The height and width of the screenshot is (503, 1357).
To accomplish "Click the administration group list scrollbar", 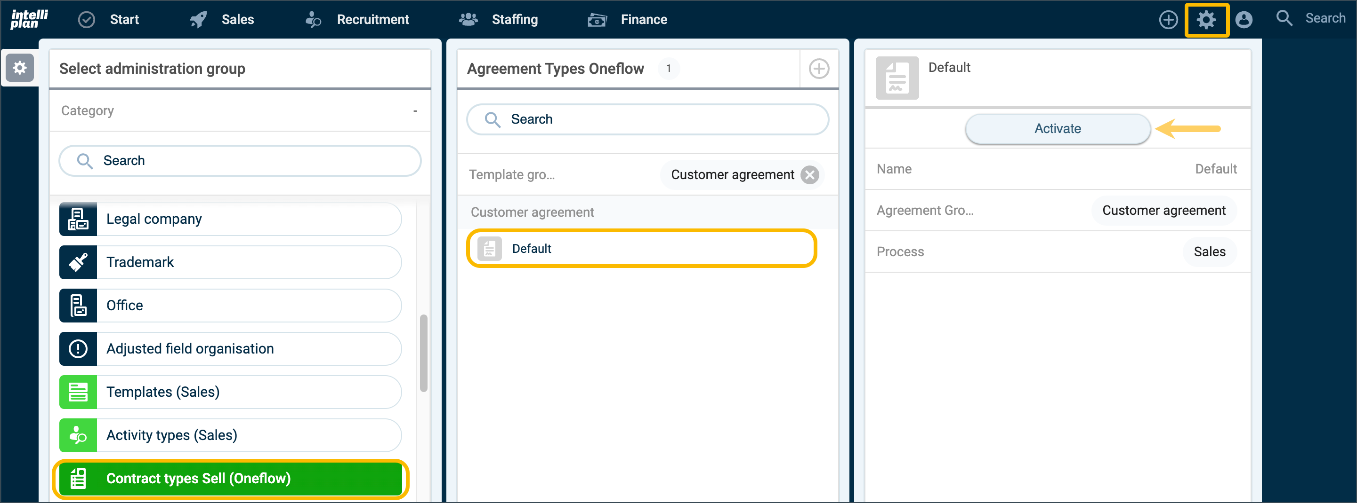I will pyautogui.click(x=423, y=353).
